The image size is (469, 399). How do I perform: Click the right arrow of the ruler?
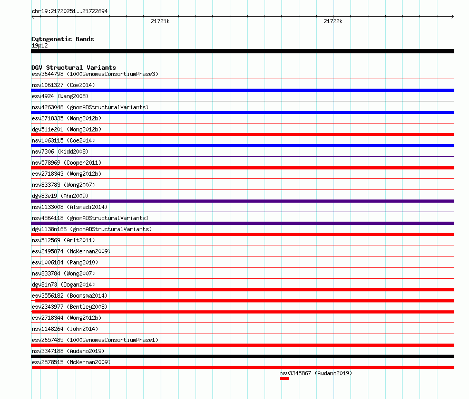[453, 16]
